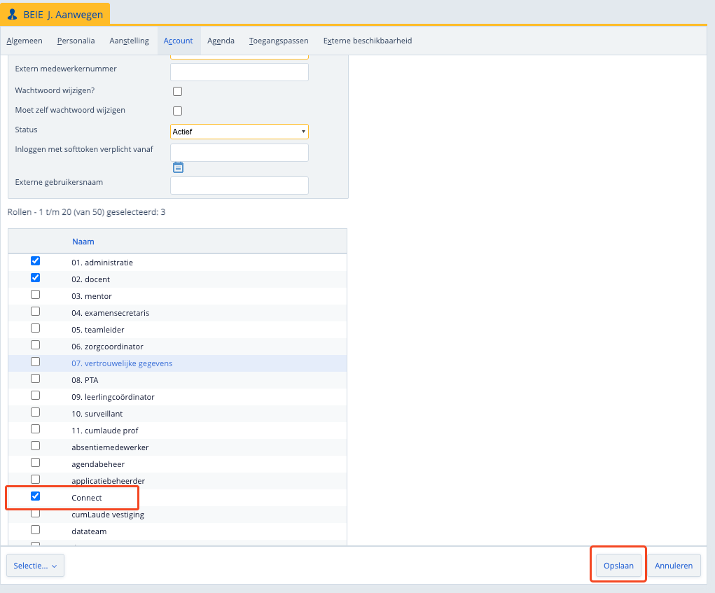715x593 pixels.
Task: Save changes with the Opslaan button
Action: click(x=618, y=566)
